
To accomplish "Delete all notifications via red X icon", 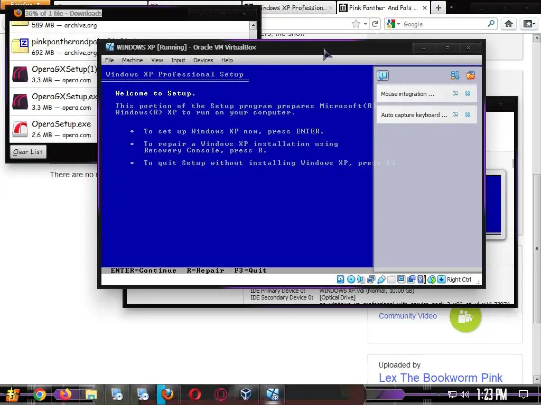I will click(471, 75).
